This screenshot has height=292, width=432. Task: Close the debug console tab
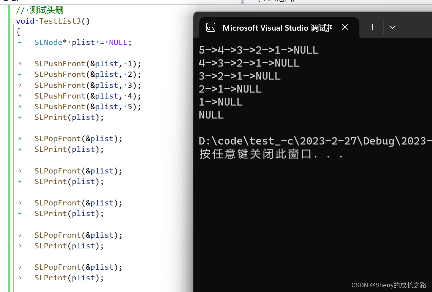click(345, 27)
